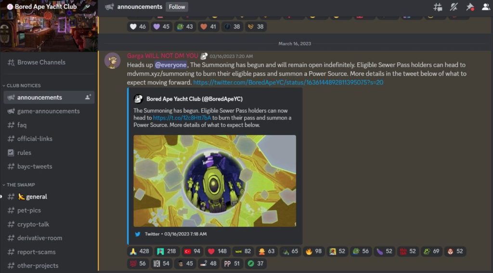The height and width of the screenshot is (273, 493).
Task: Toggle reaction with count 69
Action: pos(431,251)
